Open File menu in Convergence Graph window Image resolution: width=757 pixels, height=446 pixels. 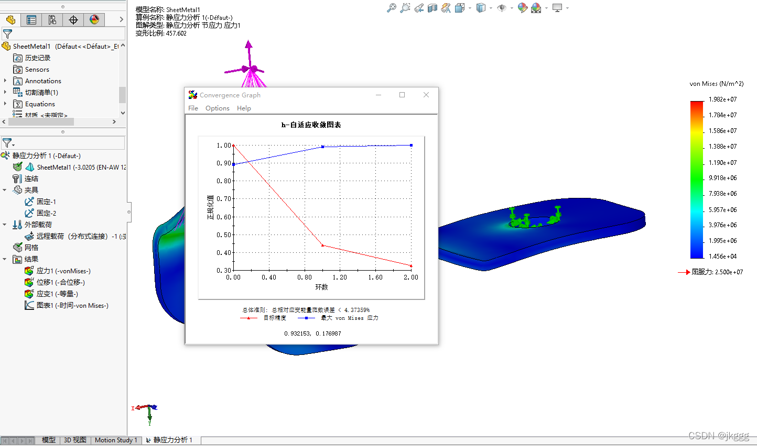[x=193, y=108]
